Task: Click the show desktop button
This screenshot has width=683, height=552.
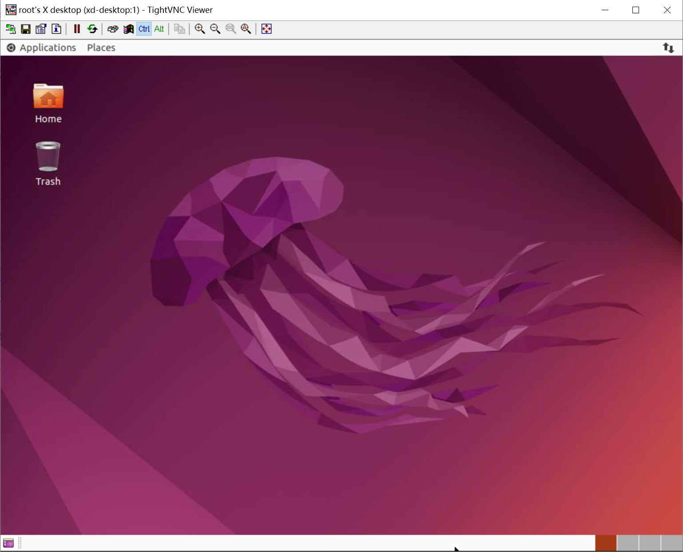Action: (8, 543)
